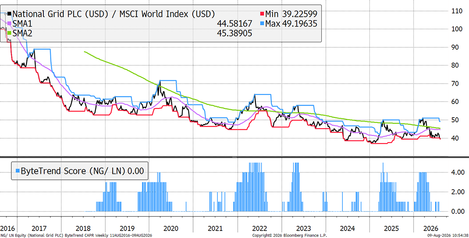This screenshot has width=469, height=238.
Task: Click the 2019 year label on axis
Action: [127, 228]
